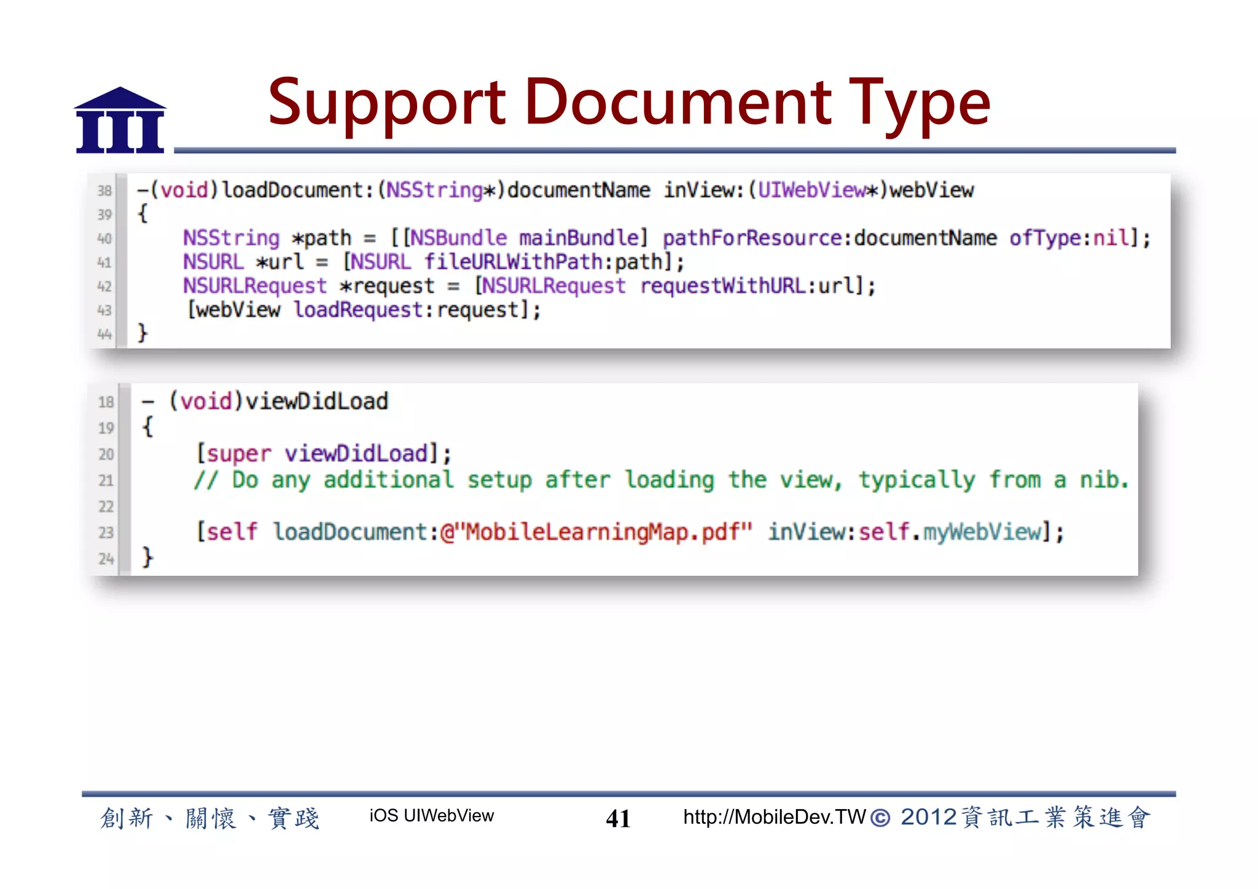Viewport: 1258px width, 889px height.
Task: Click the III institute logo icon
Action: point(120,119)
